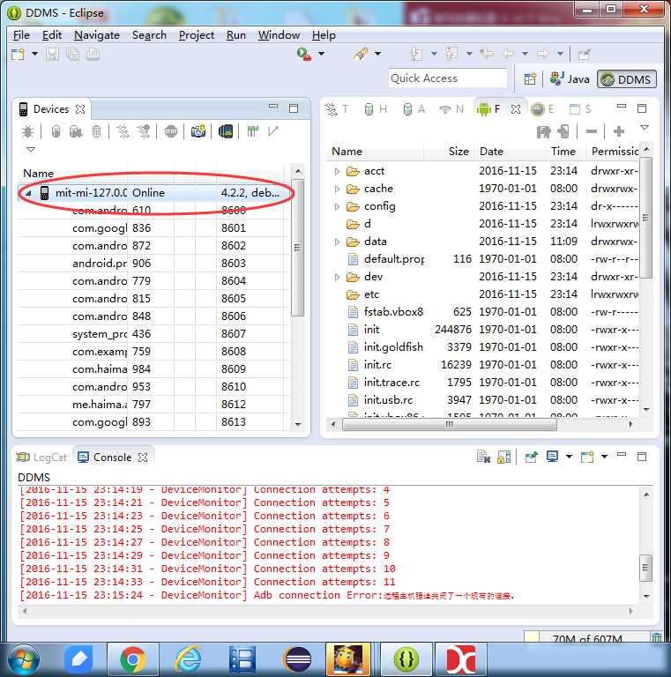Click the Quick Access search field

[x=448, y=78]
